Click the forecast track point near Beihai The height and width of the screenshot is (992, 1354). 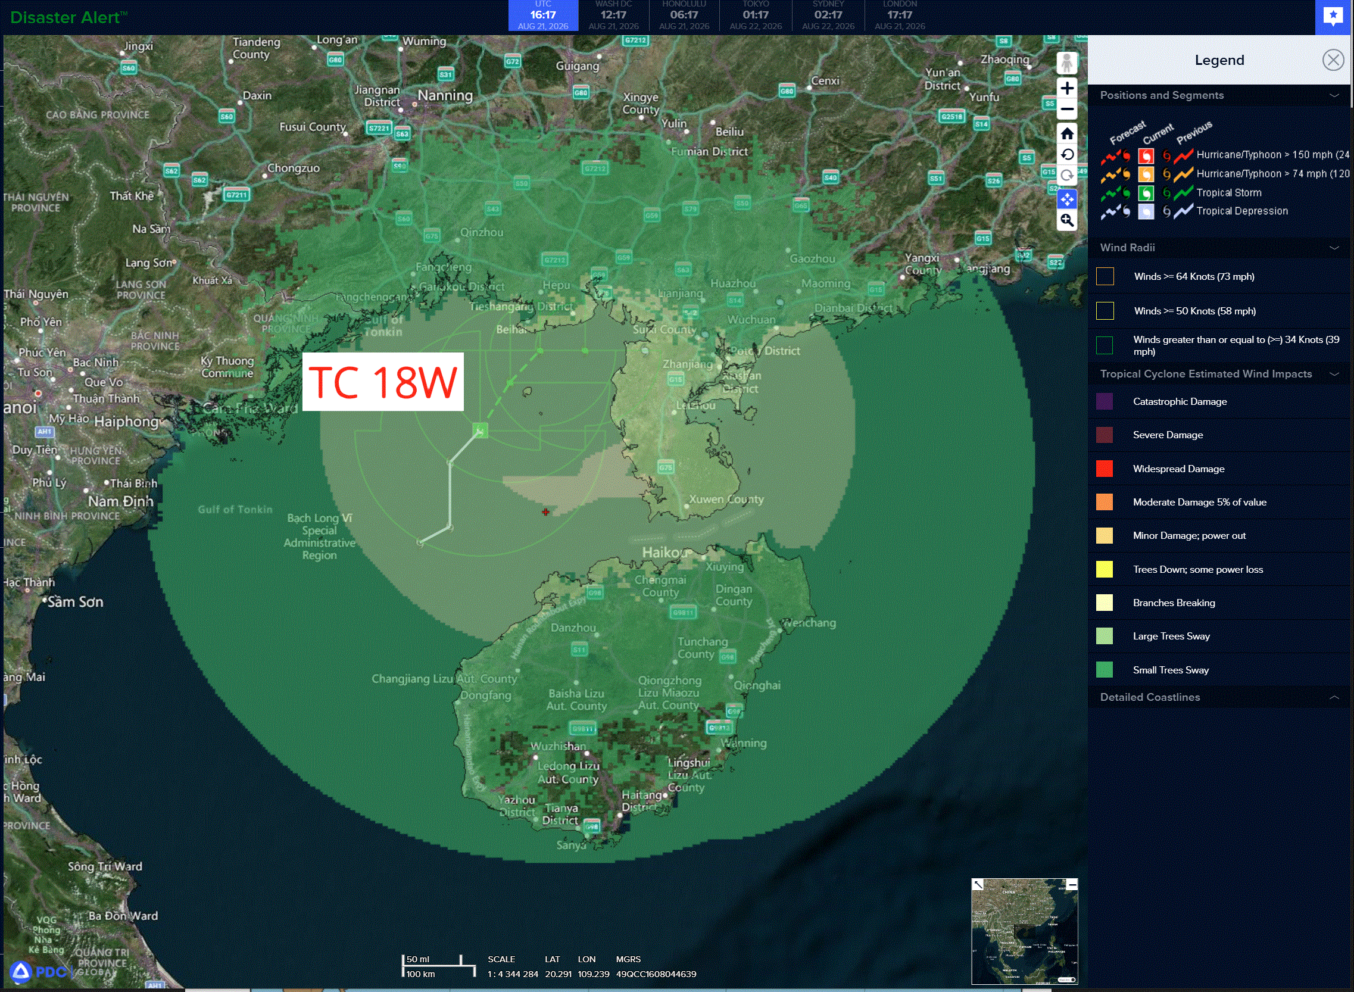(x=540, y=351)
